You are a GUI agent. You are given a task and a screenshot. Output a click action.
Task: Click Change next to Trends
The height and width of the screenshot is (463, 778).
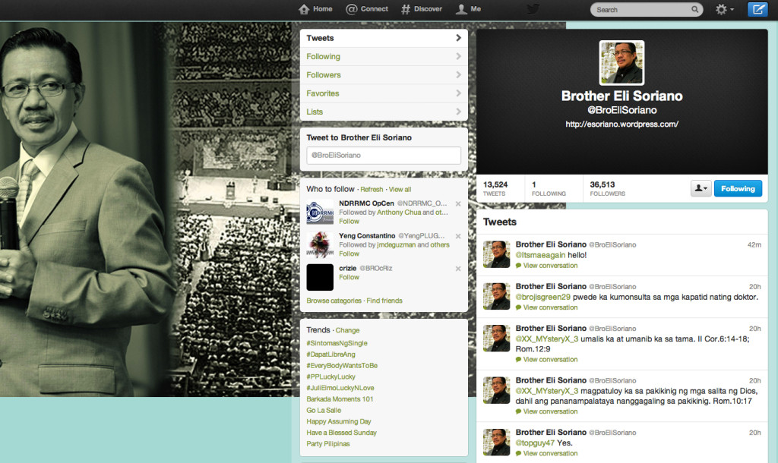coord(347,330)
